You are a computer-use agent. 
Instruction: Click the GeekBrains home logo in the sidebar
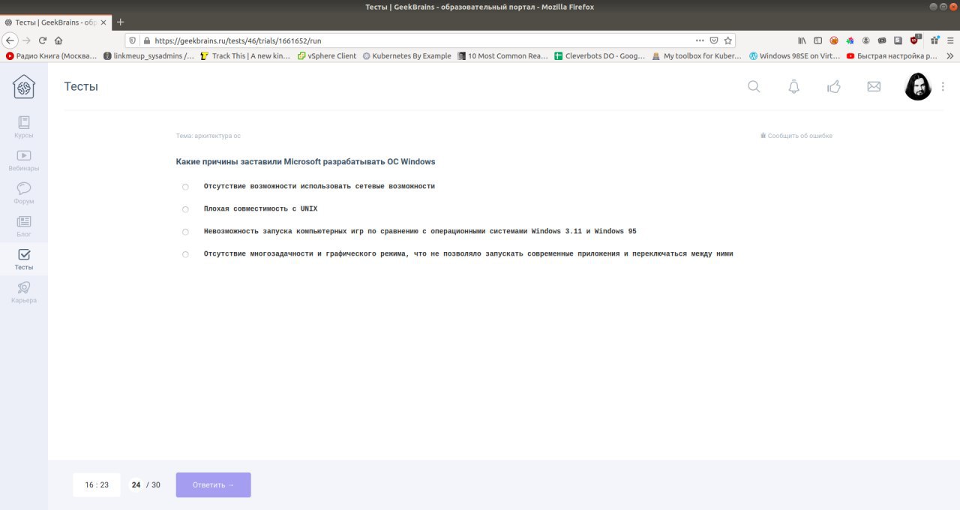pos(24,87)
